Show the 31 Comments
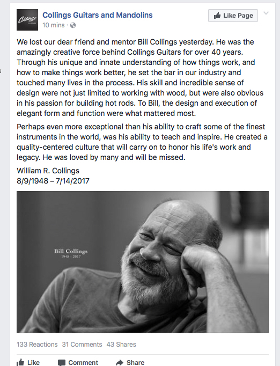This screenshot has width=280, height=366. 82,345
